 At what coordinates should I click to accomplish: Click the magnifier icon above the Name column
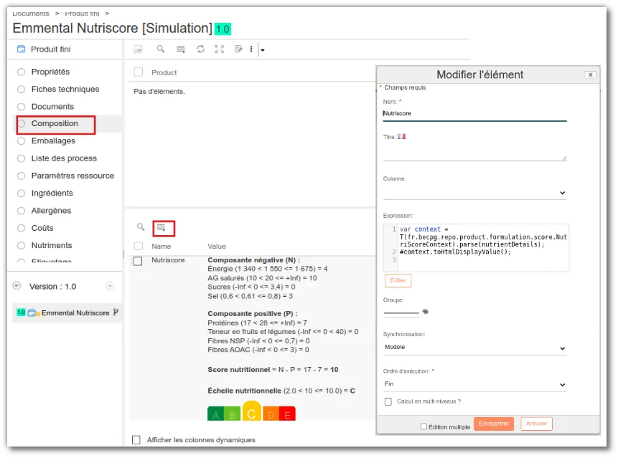click(141, 227)
